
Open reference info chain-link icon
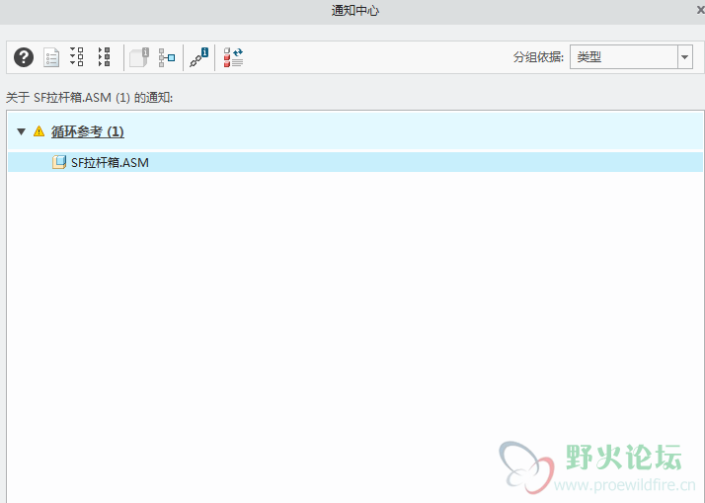pyautogui.click(x=198, y=57)
